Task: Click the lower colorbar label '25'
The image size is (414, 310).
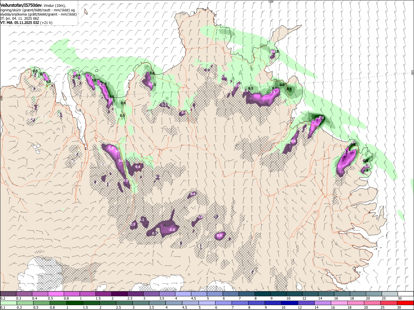Action: click(x=383, y=307)
